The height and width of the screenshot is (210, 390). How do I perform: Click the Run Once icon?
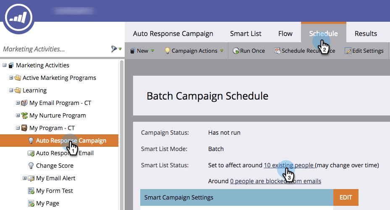pos(236,51)
